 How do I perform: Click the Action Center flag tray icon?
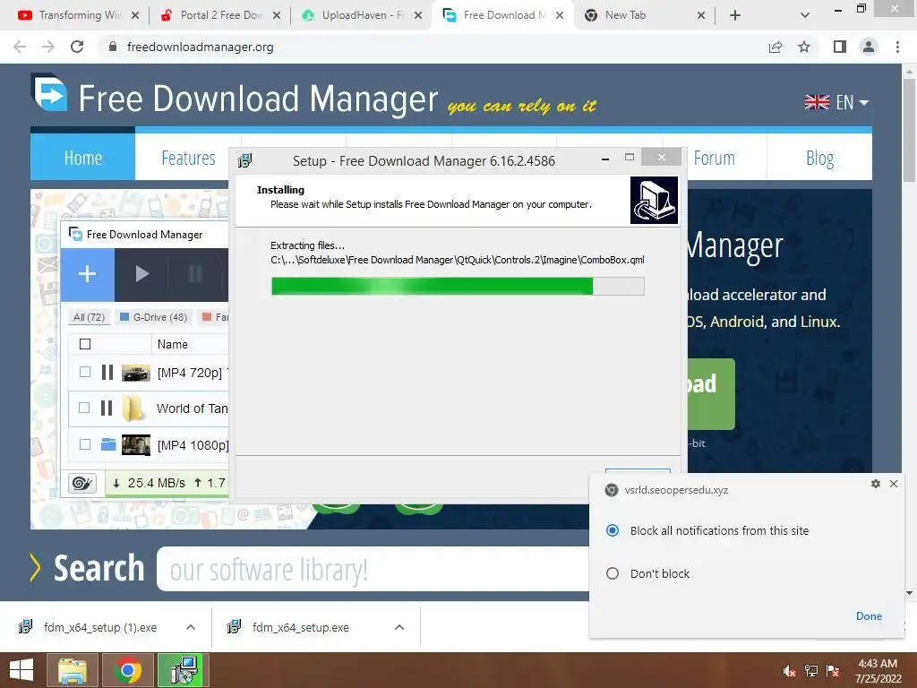point(833,671)
